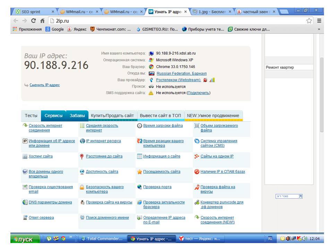Open Сайты на одном IP link

coord(217,156)
